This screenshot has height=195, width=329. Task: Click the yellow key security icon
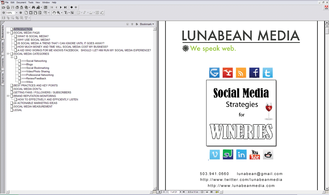(217, 192)
